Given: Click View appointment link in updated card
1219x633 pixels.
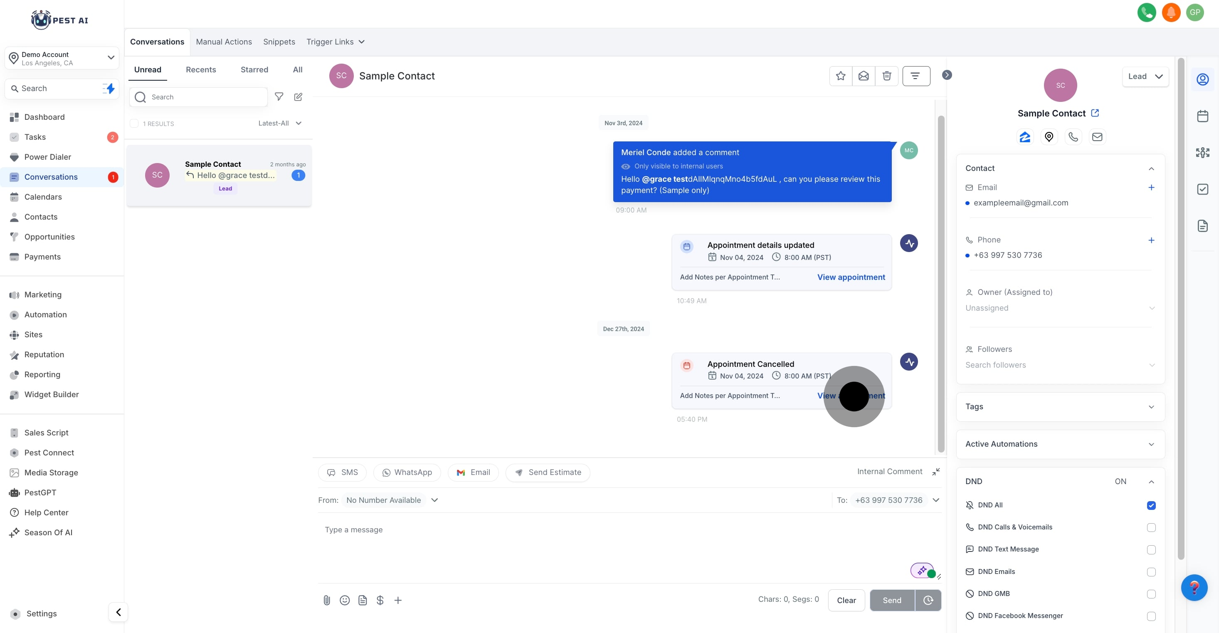Looking at the screenshot, I should pos(851,277).
